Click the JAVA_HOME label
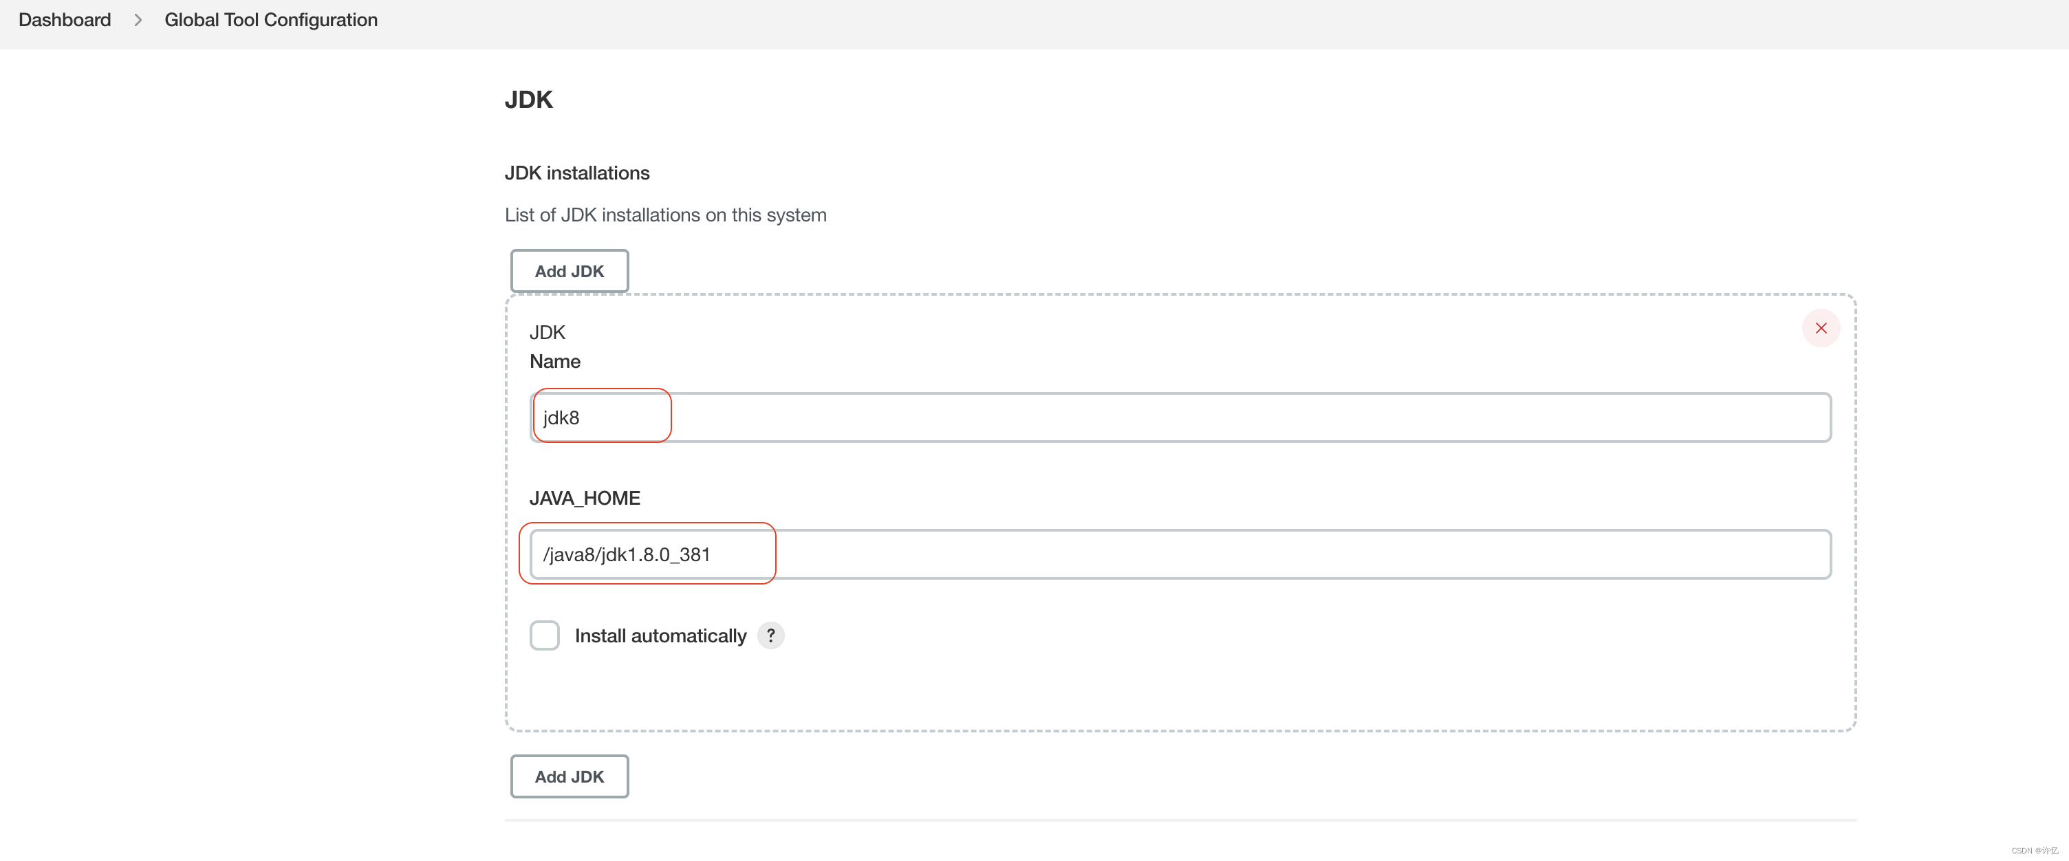Image resolution: width=2069 pixels, height=861 pixels. tap(585, 498)
